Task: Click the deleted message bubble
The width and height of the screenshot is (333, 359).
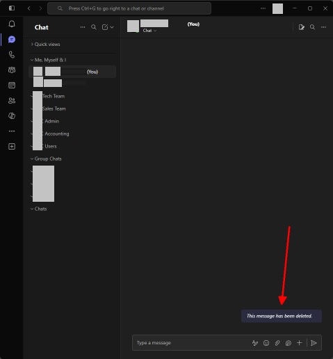Action: point(282,316)
